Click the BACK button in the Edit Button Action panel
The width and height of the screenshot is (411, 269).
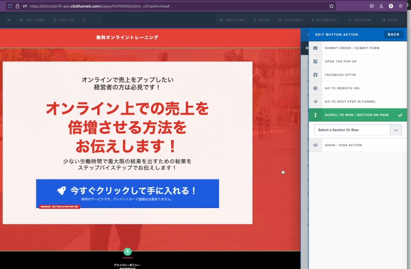393,34
